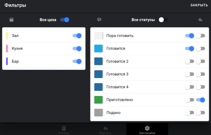Switch off the Бар workshop toggle
Viewport: 211px width, 135px height.
tap(77, 61)
